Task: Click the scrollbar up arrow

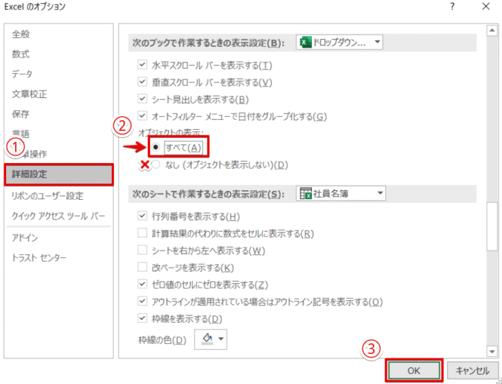Action: [492, 31]
